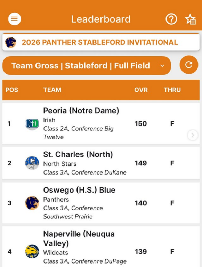Expand the Team Gross Stableford Full Field dropdown
This screenshot has width=202, height=267.
87,66
